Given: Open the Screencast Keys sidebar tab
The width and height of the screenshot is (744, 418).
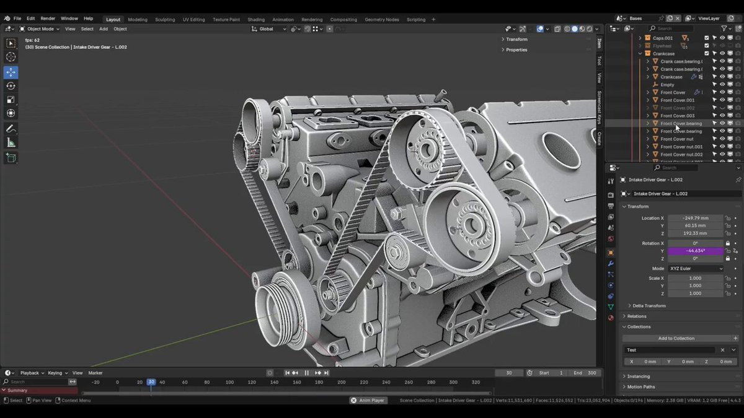Looking at the screenshot, I should (600, 107).
